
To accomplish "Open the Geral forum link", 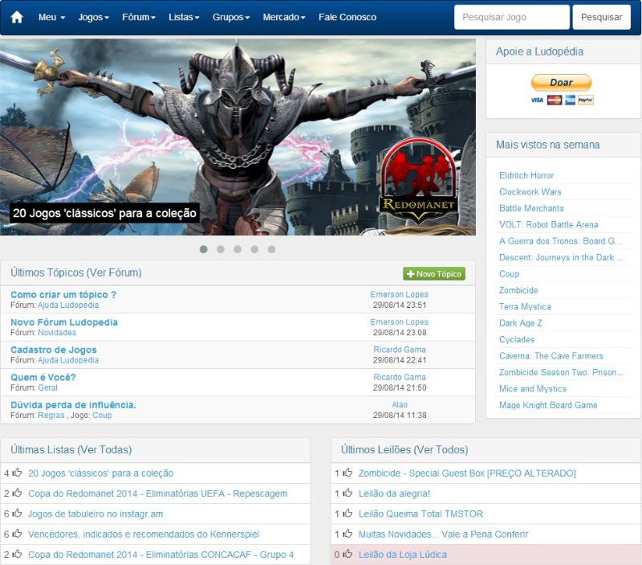I will [x=47, y=387].
